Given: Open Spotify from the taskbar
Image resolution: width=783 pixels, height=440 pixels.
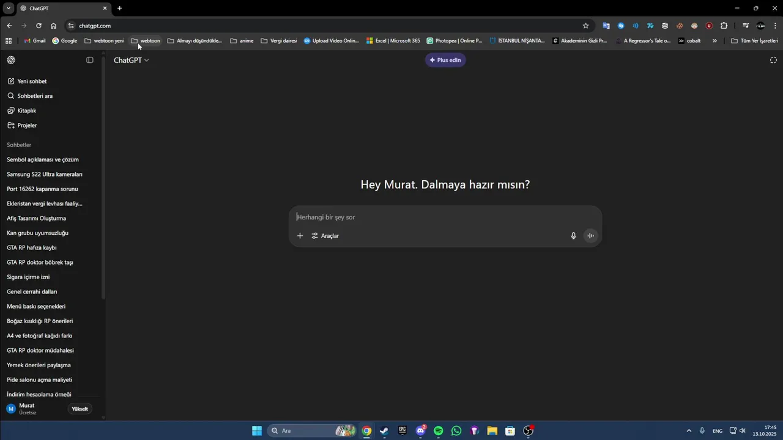Looking at the screenshot, I should coord(439,431).
